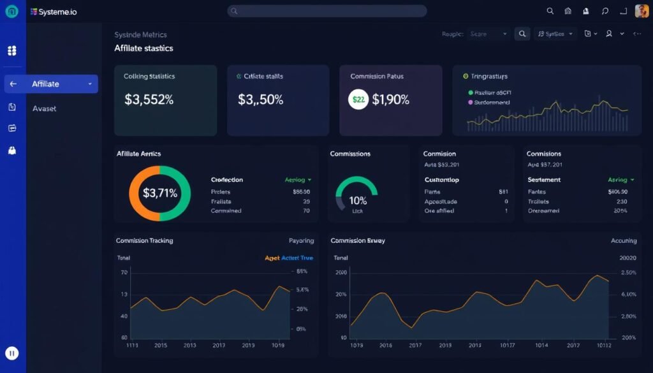This screenshot has width=653, height=373.
Task: Select the Avaset sidebar item
Action: [x=44, y=108]
